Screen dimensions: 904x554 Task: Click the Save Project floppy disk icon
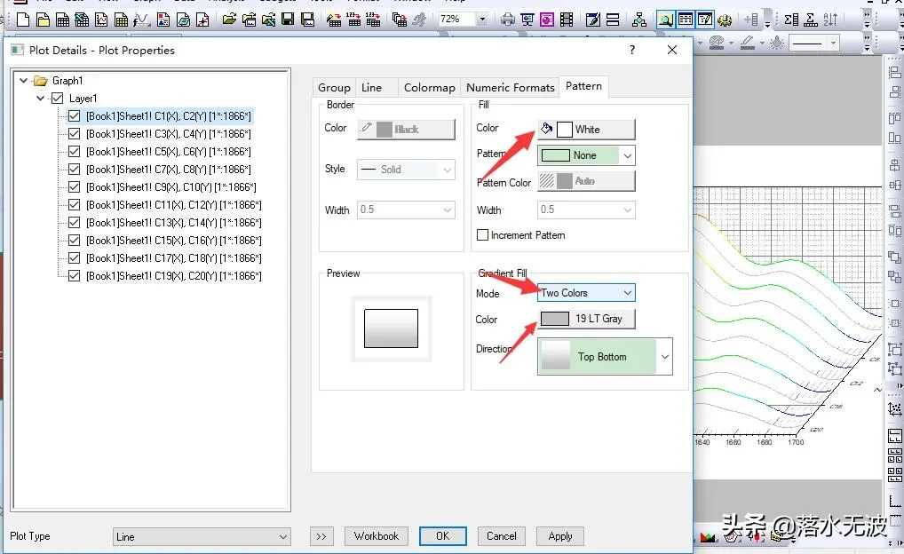pyautogui.click(x=288, y=20)
